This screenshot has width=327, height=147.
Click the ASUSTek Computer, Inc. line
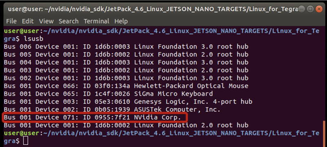(112, 110)
